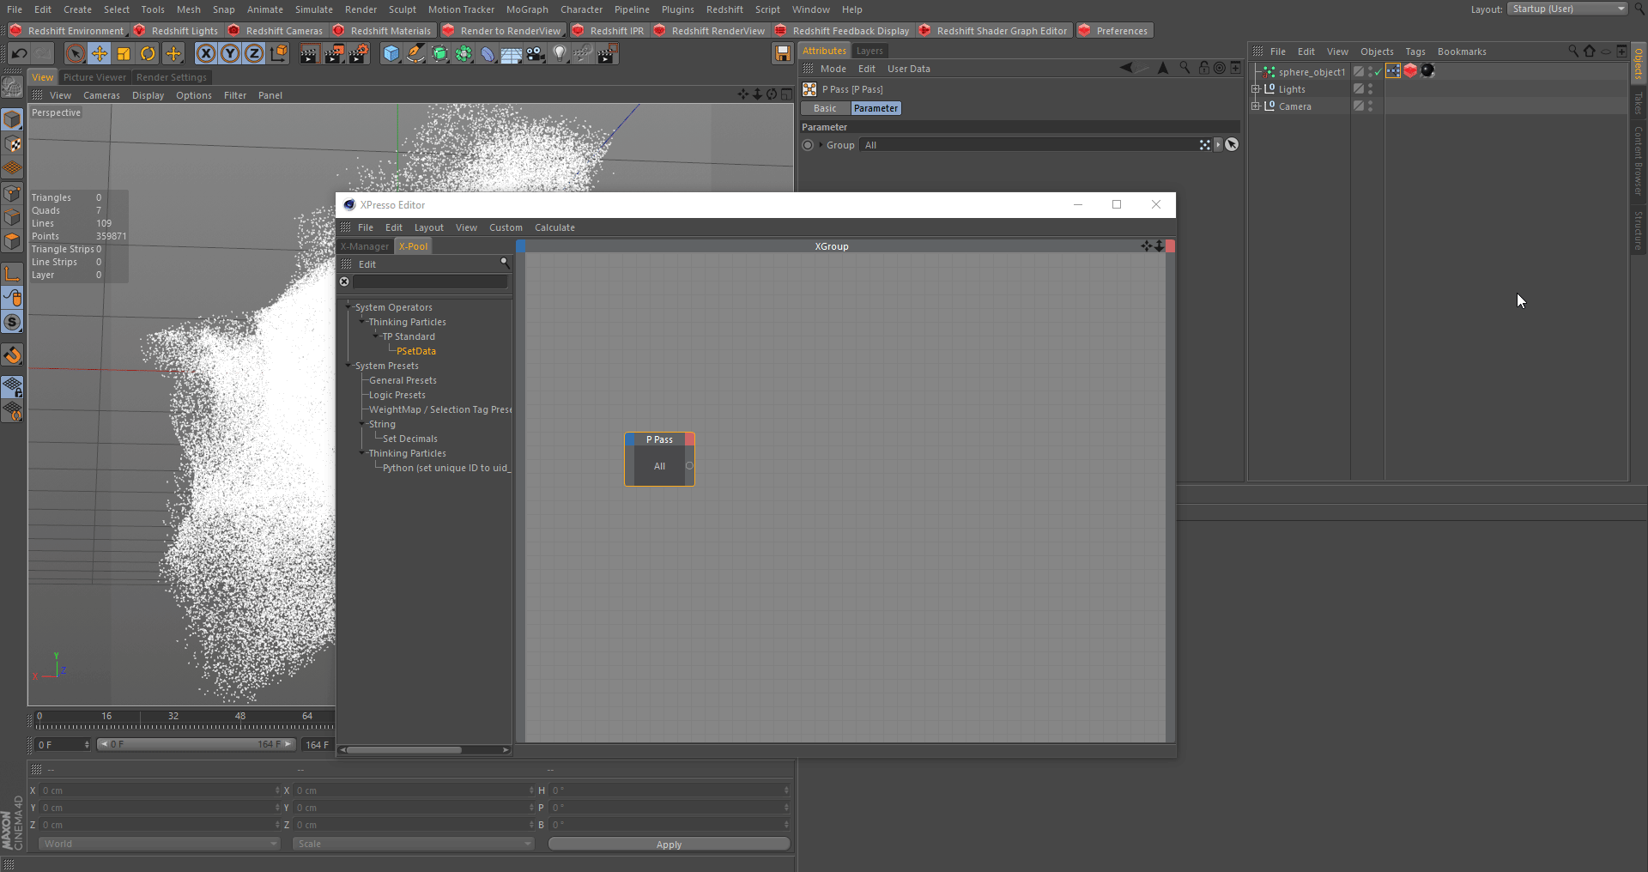Toggle Lights visibility dots
The width and height of the screenshot is (1648, 872).
point(1371,89)
